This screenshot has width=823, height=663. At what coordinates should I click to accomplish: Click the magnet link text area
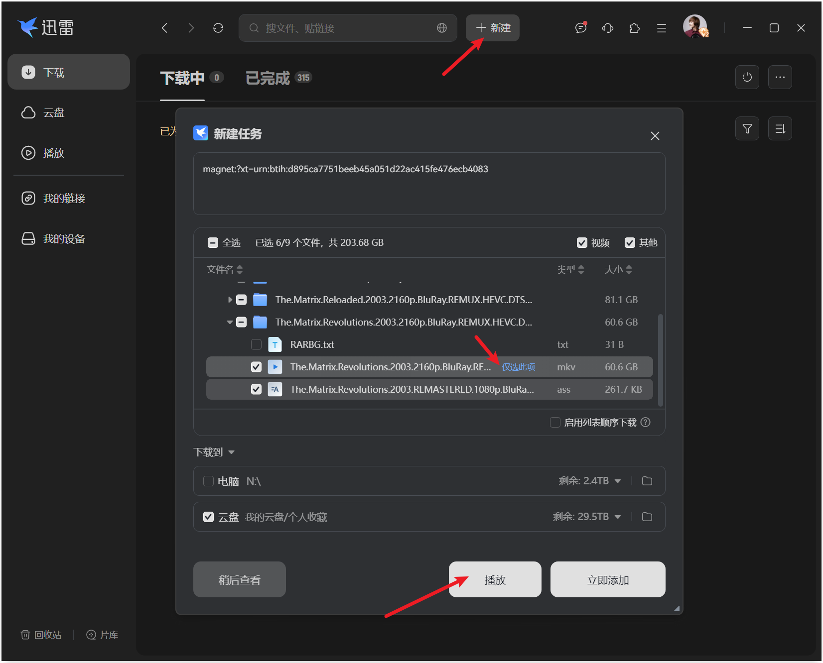429,184
